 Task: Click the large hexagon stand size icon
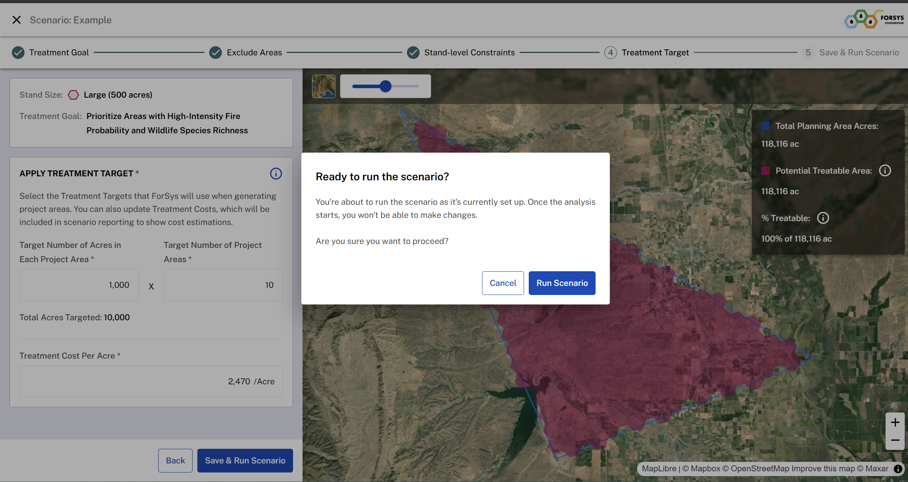click(x=73, y=95)
